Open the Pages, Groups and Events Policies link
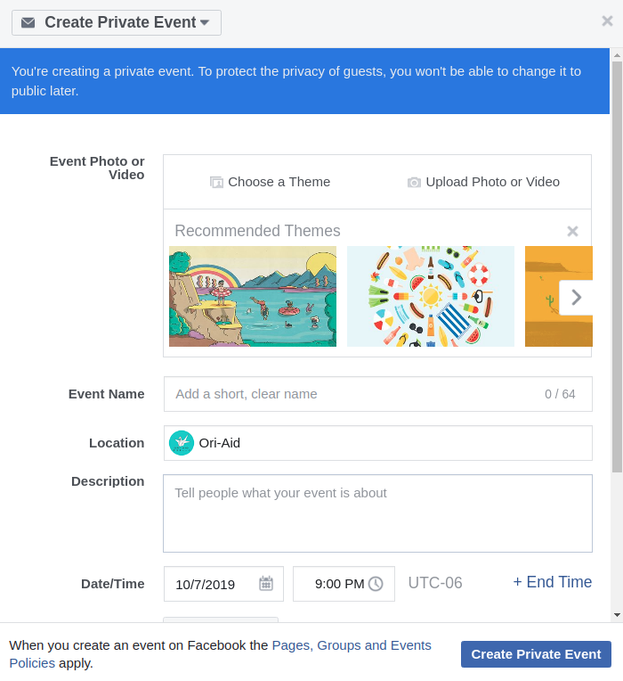623x681 pixels. 352,645
